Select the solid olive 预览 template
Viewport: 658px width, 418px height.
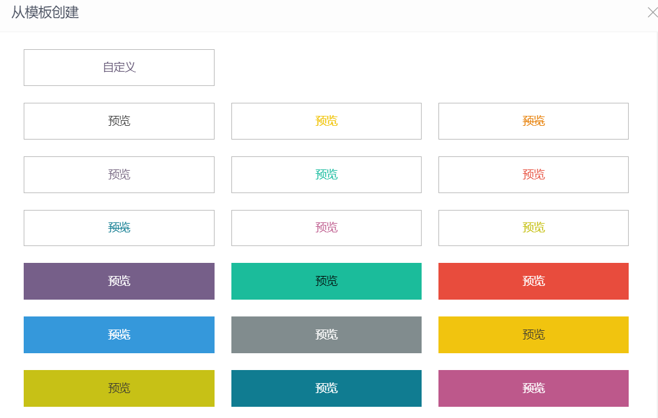tap(119, 388)
